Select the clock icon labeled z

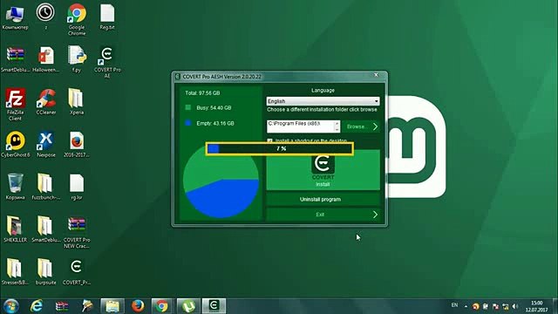(x=45, y=17)
